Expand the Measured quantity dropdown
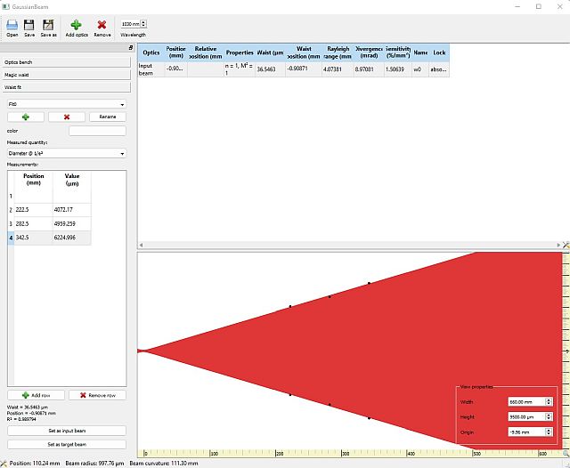Image resolution: width=570 pixels, height=468 pixels. click(x=66, y=153)
